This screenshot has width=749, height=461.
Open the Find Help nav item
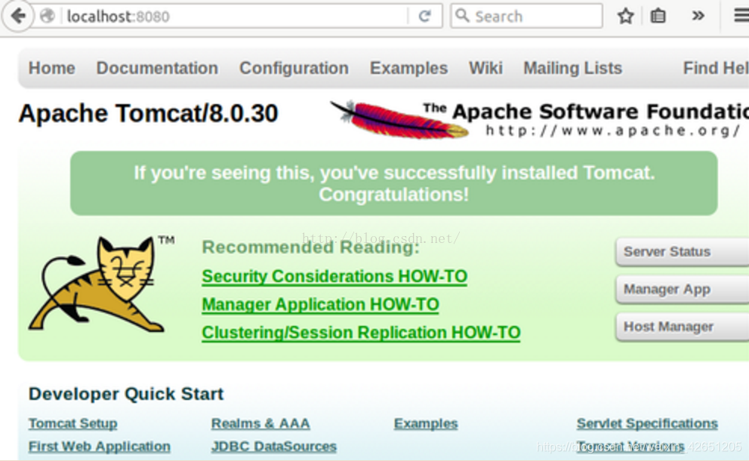(716, 68)
